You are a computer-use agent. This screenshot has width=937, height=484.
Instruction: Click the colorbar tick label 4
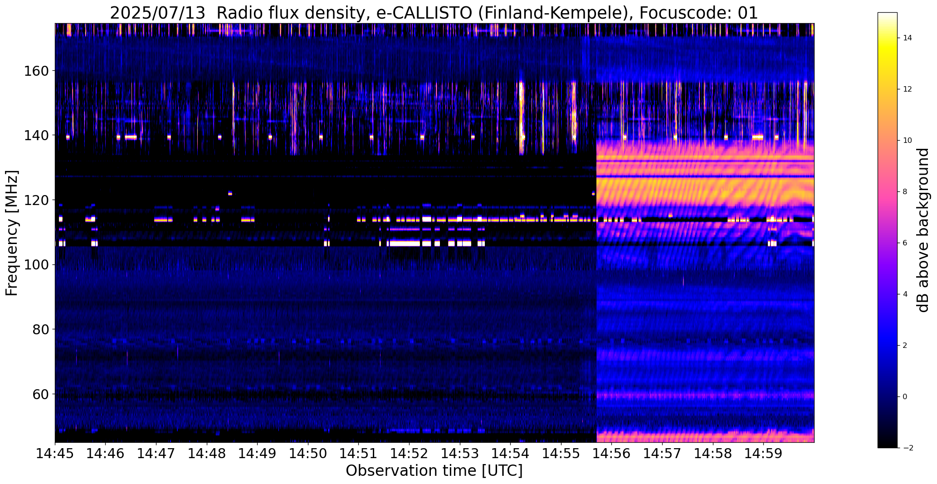pos(905,294)
